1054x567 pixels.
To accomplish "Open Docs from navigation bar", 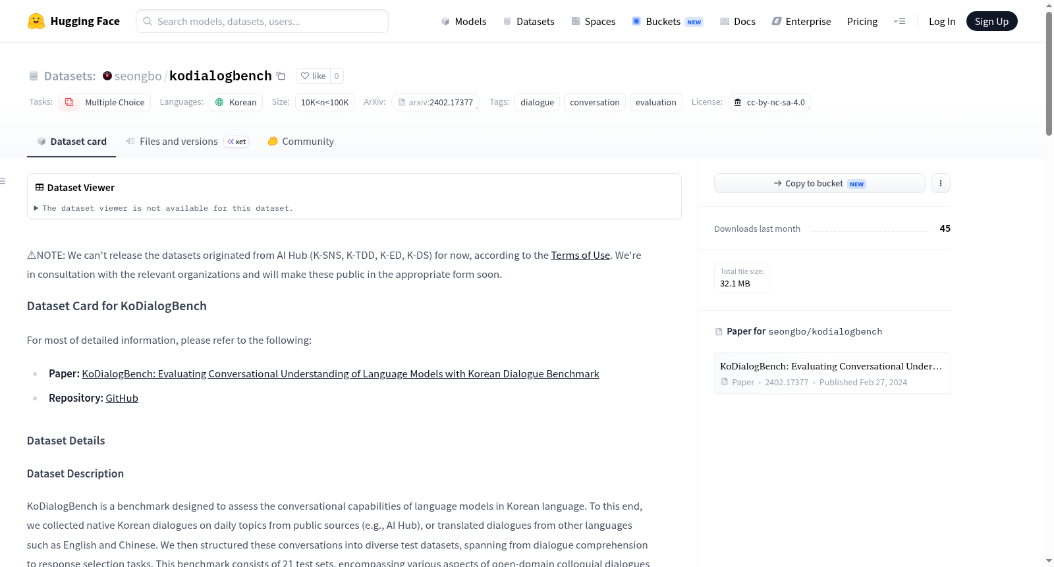I will (738, 21).
